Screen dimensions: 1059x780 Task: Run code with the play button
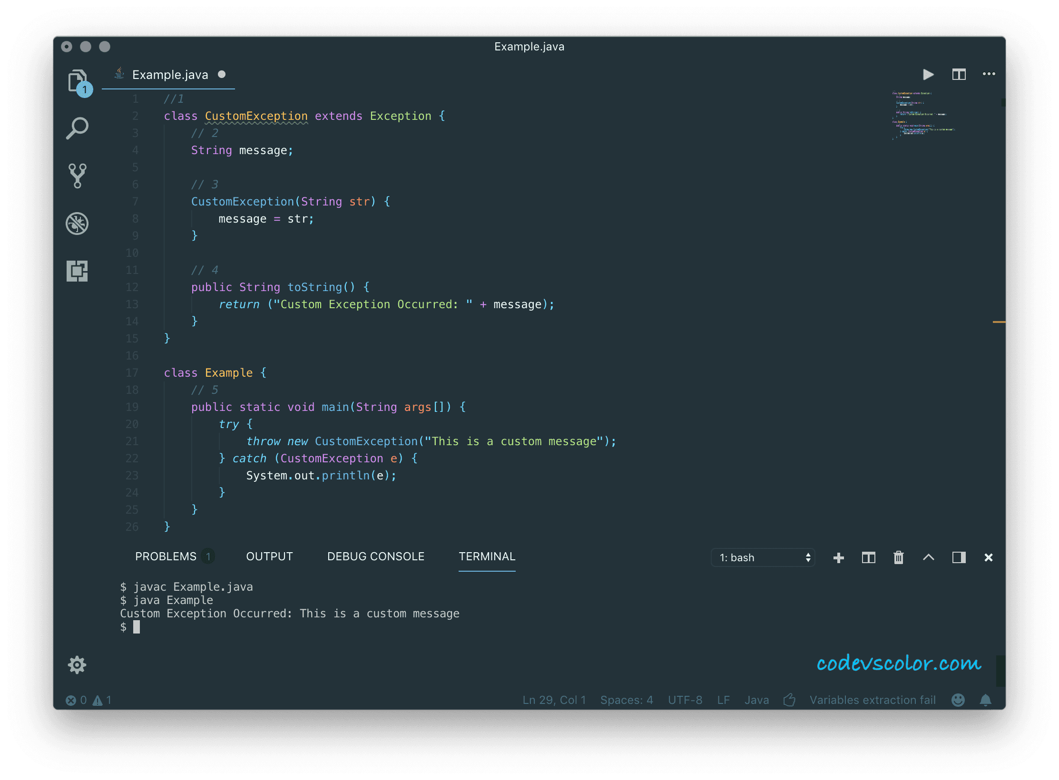(x=928, y=75)
